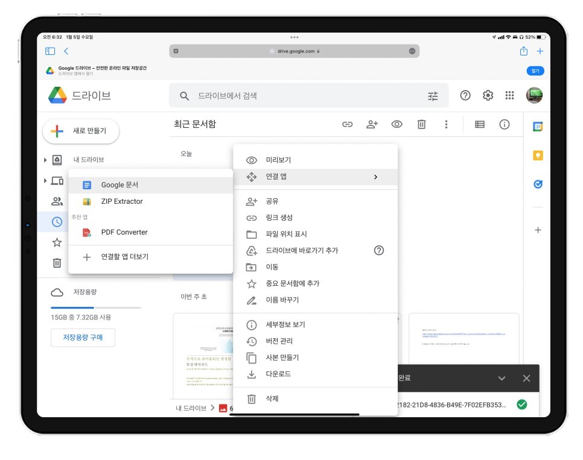This screenshot has width=583, height=460.
Task: Click get link toolbar icon
Action: click(x=347, y=124)
